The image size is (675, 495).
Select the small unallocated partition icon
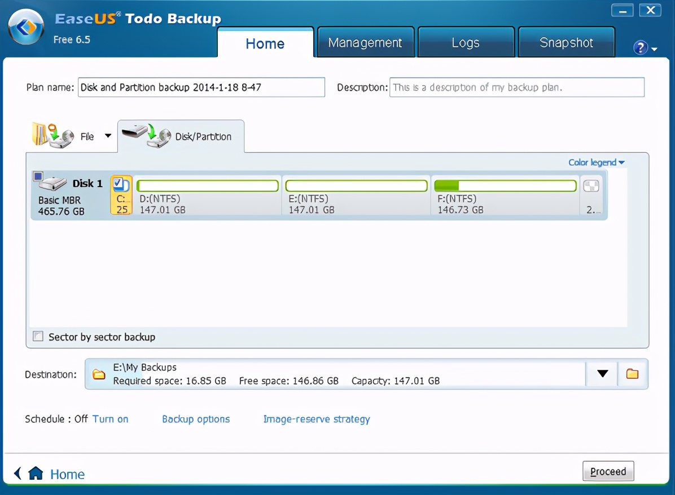[x=591, y=186]
